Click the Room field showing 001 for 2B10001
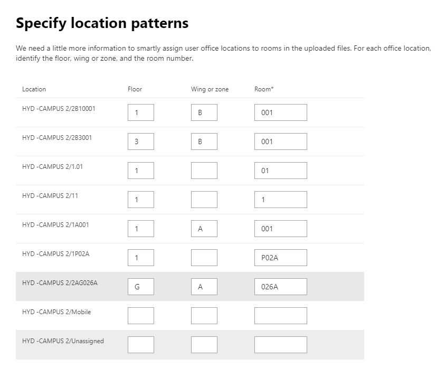The width and height of the screenshot is (446, 387). tap(280, 112)
